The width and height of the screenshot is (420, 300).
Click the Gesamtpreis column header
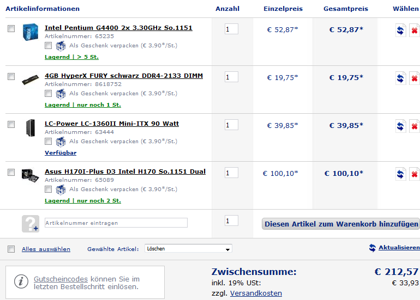(x=346, y=9)
